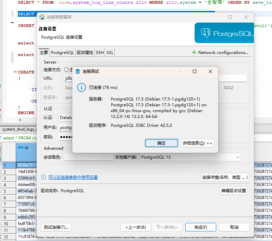Close the 连接测试 dialog
Screen dimensions: 272x241
210,71
